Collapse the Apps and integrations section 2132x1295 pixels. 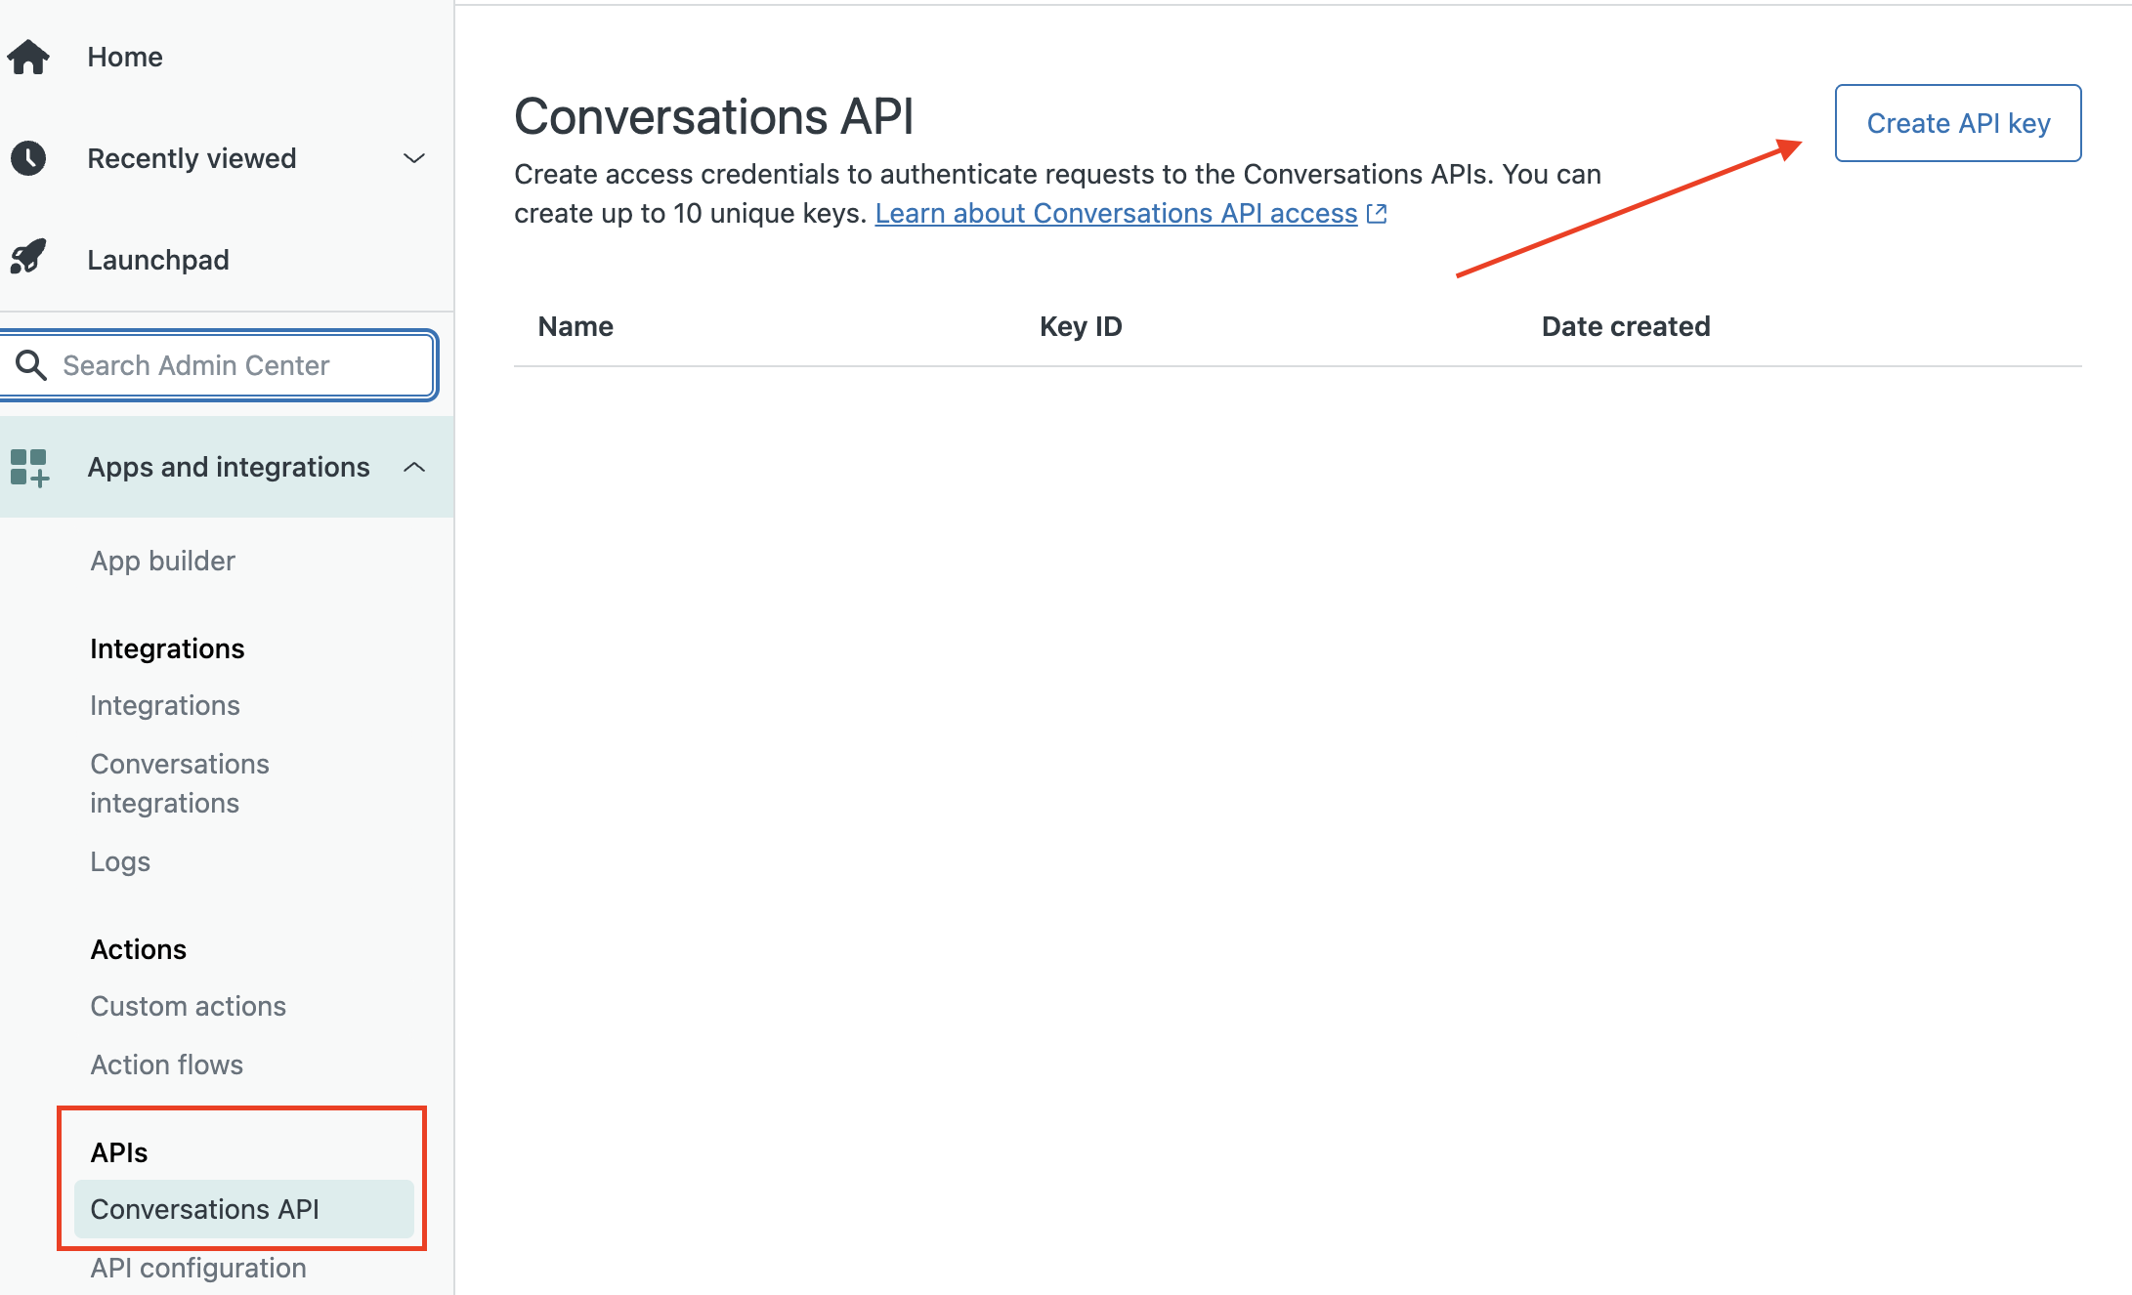click(x=414, y=467)
